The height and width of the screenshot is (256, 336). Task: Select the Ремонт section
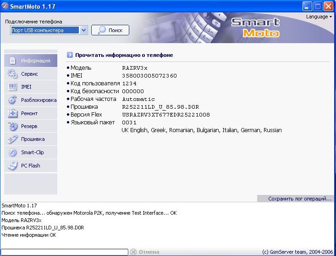coord(29,113)
